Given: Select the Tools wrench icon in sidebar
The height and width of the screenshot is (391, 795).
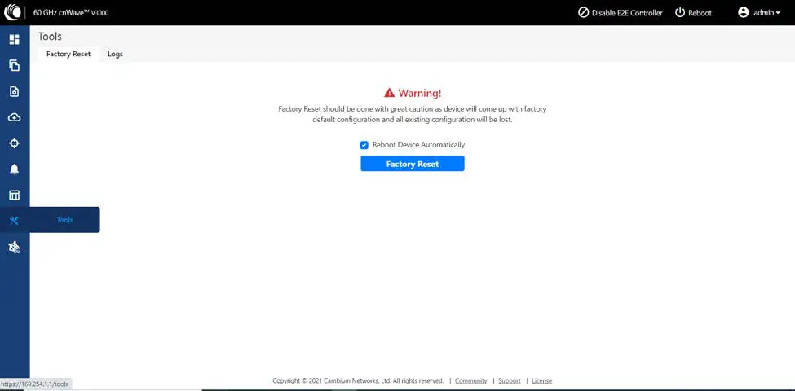Looking at the screenshot, I should pyautogui.click(x=14, y=220).
